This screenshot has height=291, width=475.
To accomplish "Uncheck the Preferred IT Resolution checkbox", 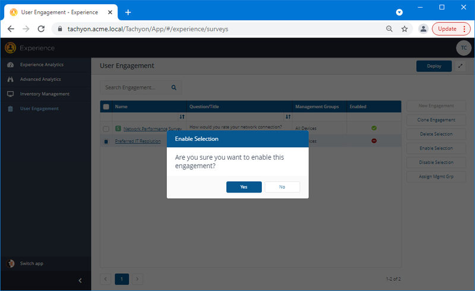I will tap(106, 141).
